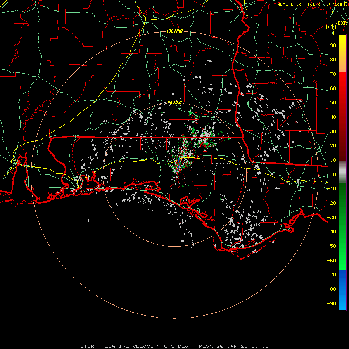Viewport: 349px width, 349px height.
Task: Select the -20 value on velocity scale
Action: pyautogui.click(x=332, y=203)
